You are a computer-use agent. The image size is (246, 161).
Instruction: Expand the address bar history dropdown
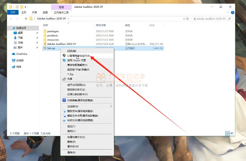184,19
